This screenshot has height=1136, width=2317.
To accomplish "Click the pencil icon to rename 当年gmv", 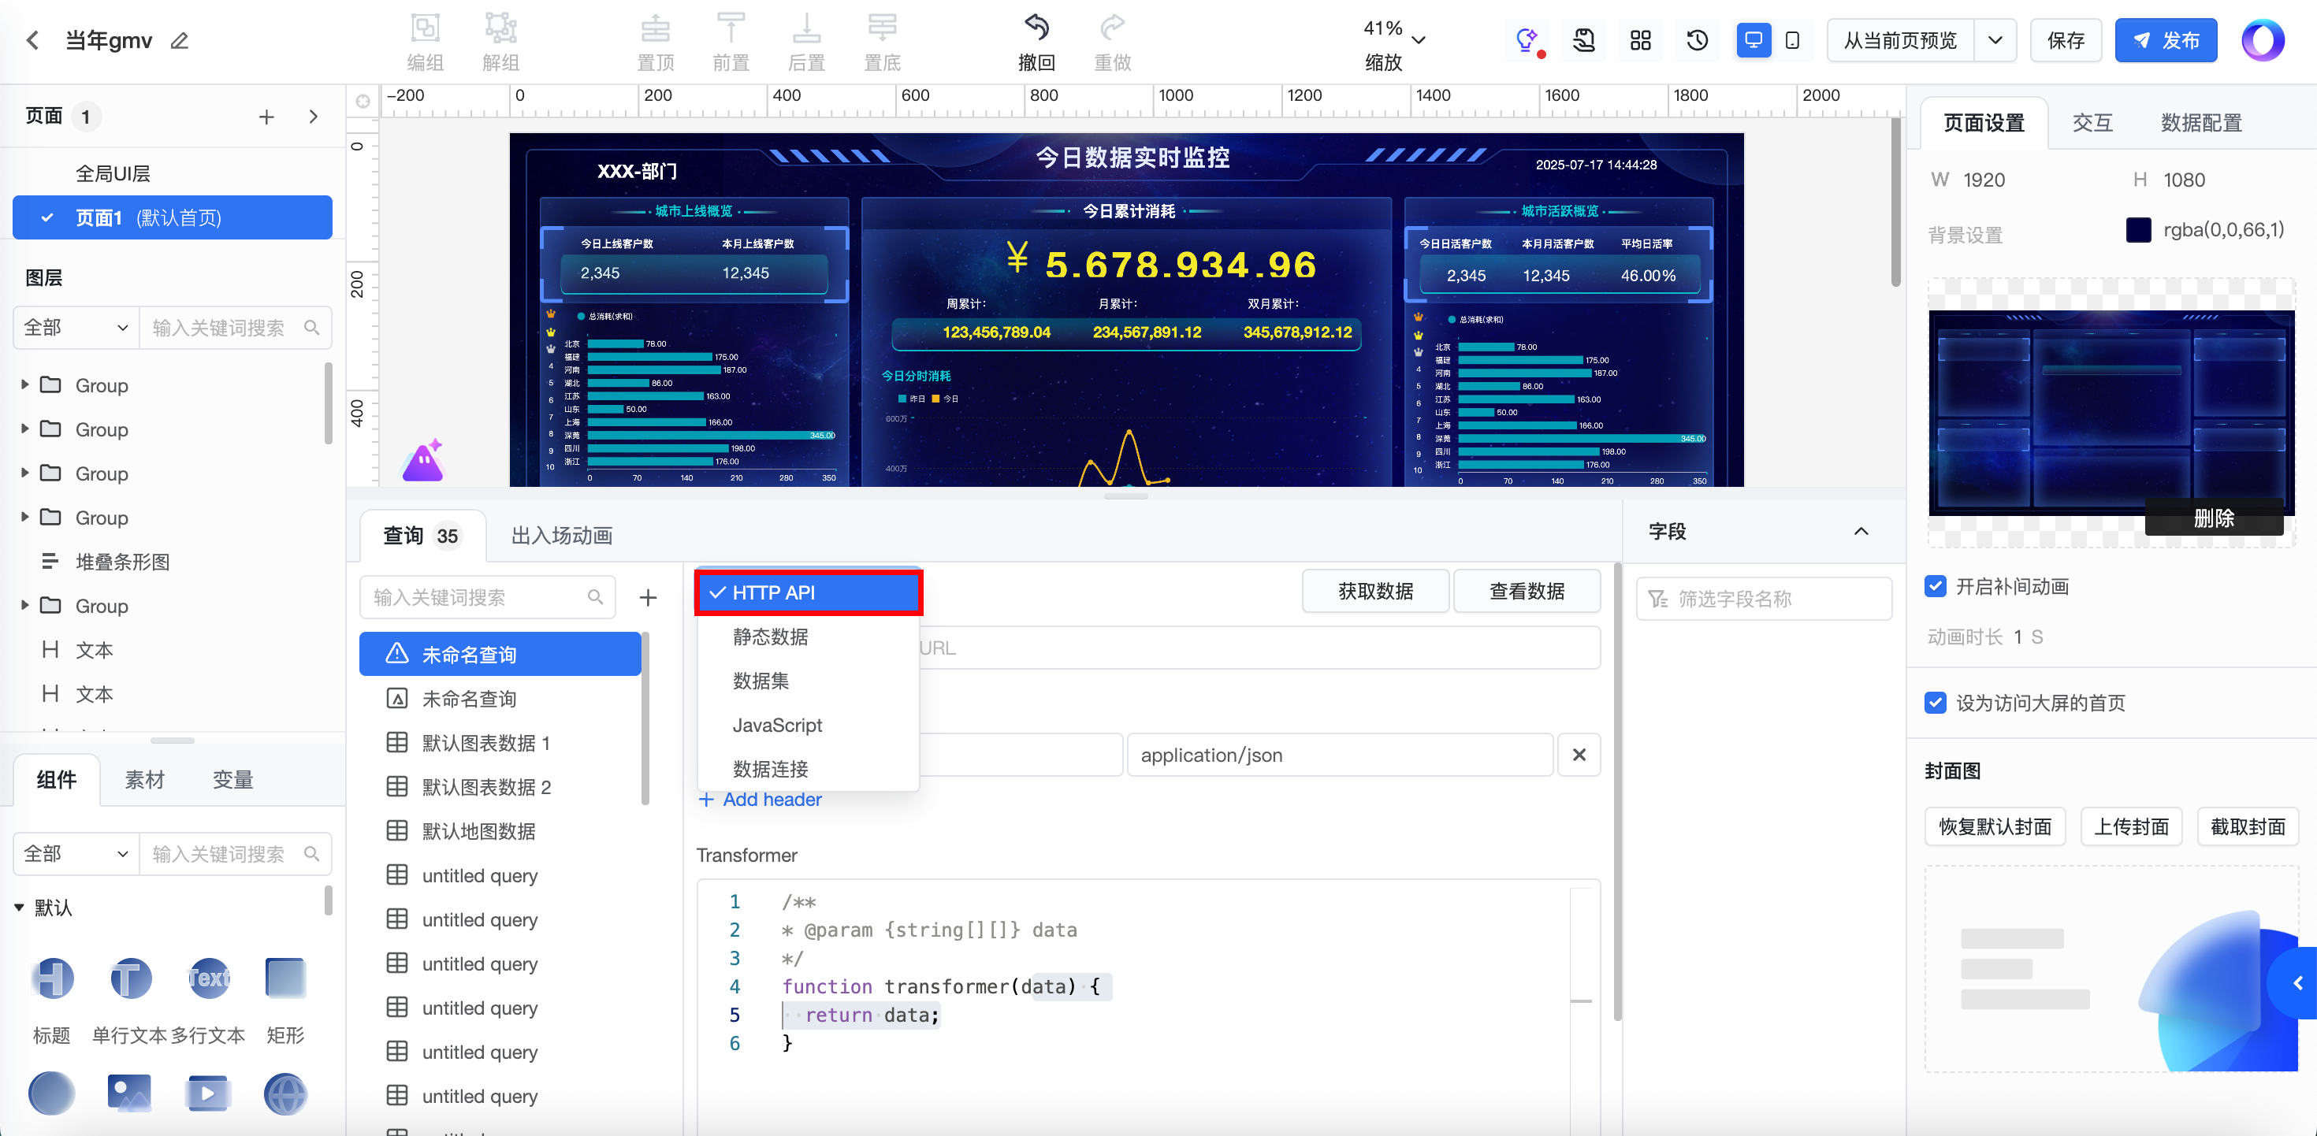I will point(180,40).
